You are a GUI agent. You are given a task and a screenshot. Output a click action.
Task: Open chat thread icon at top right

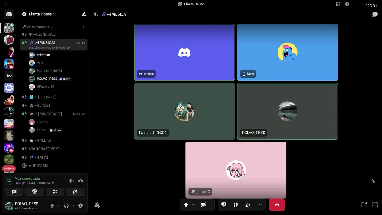pyautogui.click(x=375, y=14)
